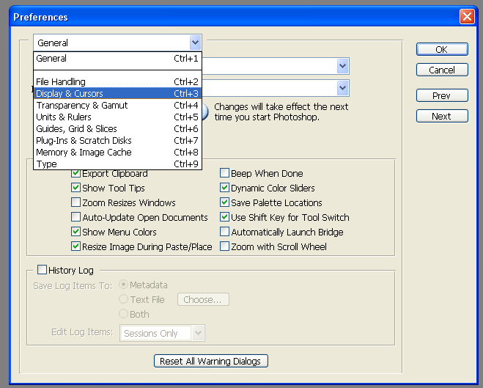
Task: Enable Automatically Launch Bridge
Action: coord(224,232)
